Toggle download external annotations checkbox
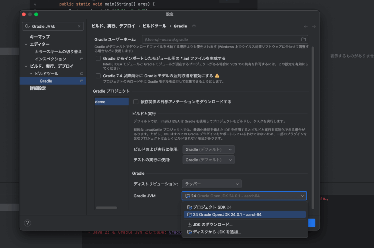Screen dimensions: 374x248 136,102
